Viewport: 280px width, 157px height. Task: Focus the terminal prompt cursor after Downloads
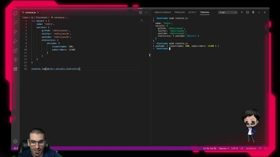pyautogui.click(x=170, y=48)
